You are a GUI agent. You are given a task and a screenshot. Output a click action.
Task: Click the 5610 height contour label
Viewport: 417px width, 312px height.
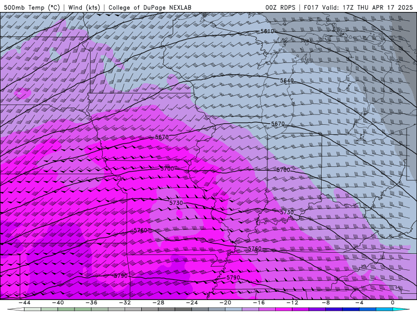(x=267, y=31)
